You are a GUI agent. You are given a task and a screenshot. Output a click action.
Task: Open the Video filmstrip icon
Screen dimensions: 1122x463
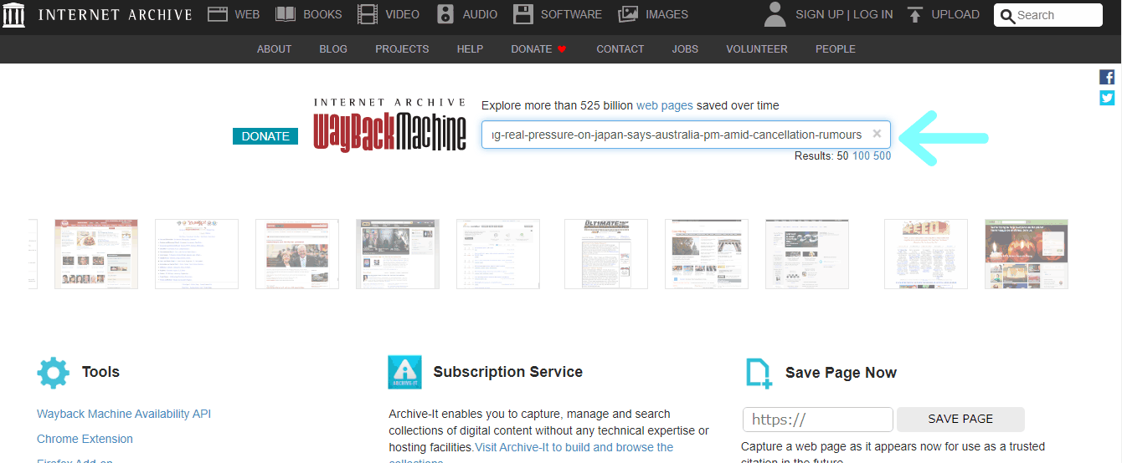[x=367, y=14]
